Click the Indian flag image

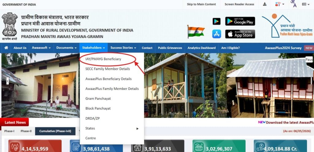coord(196,32)
